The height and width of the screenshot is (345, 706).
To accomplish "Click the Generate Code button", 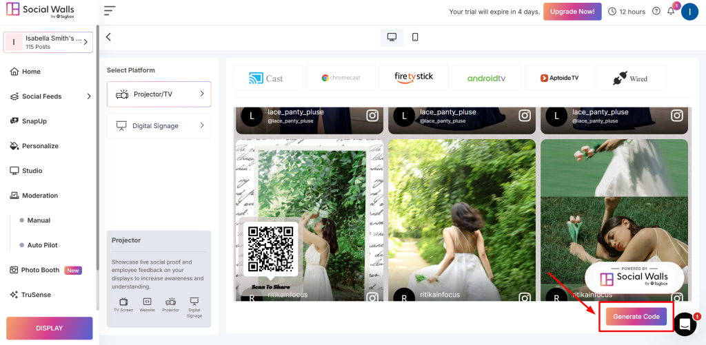I will coord(636,316).
